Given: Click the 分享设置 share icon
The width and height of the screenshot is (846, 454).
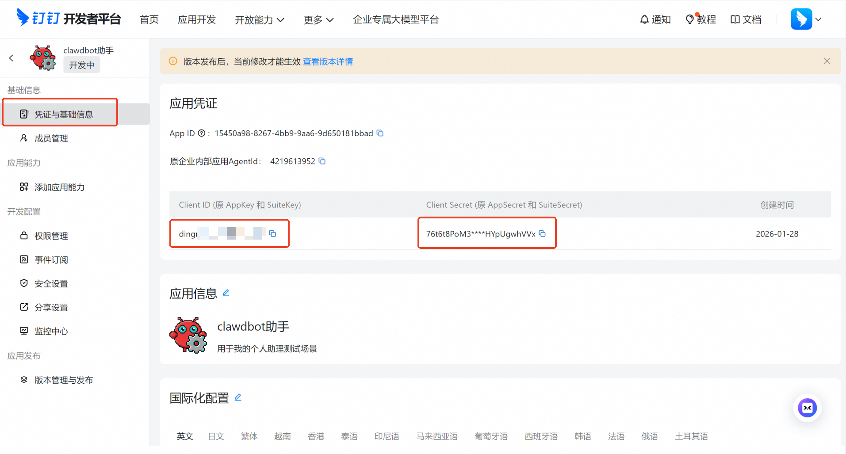Looking at the screenshot, I should [24, 307].
